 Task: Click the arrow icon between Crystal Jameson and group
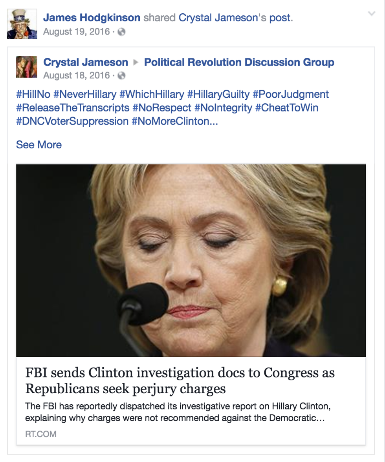[x=136, y=62]
